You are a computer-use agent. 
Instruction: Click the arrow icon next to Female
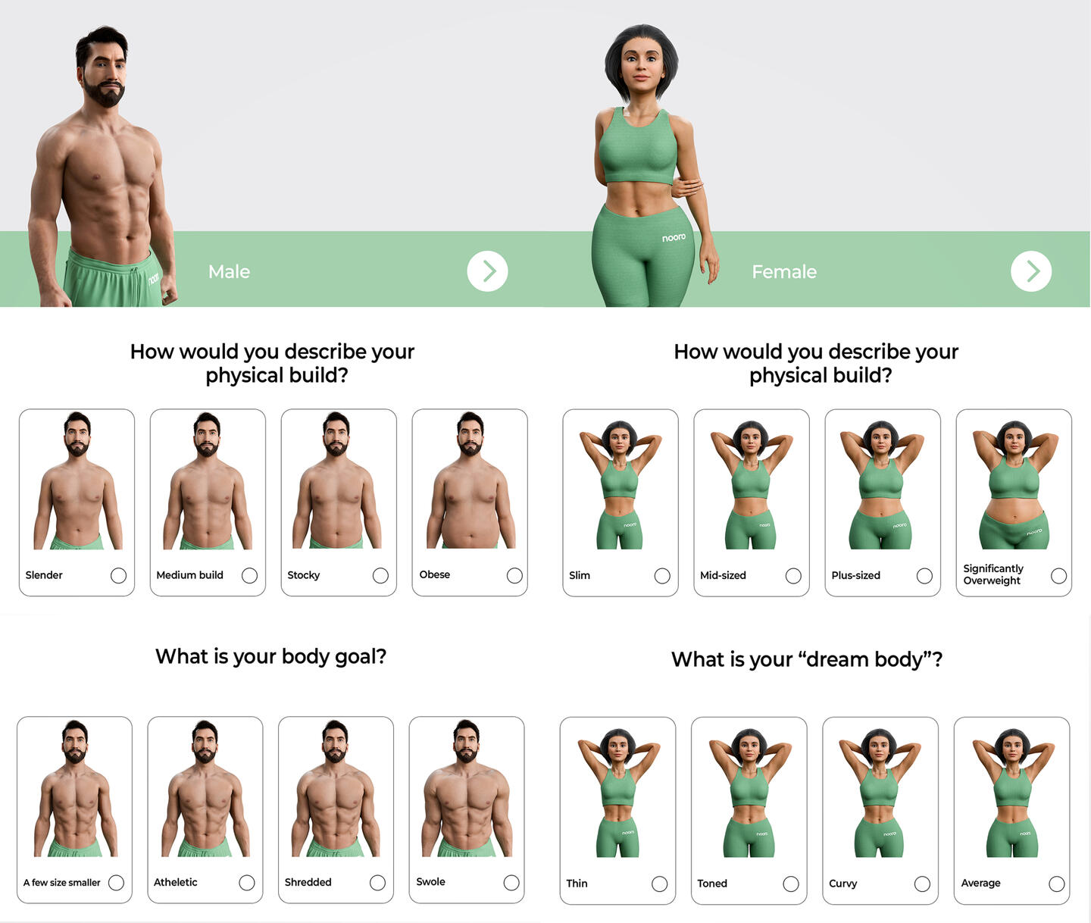1031,271
